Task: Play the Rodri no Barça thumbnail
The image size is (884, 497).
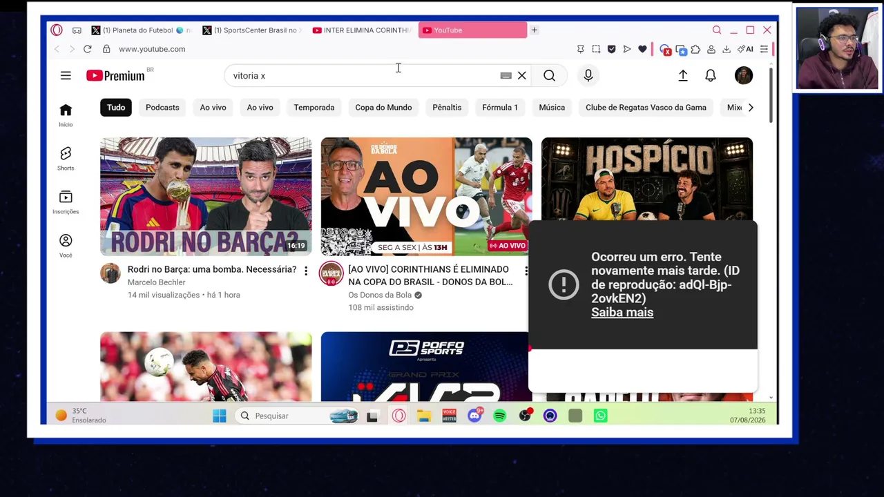Action: 206,197
